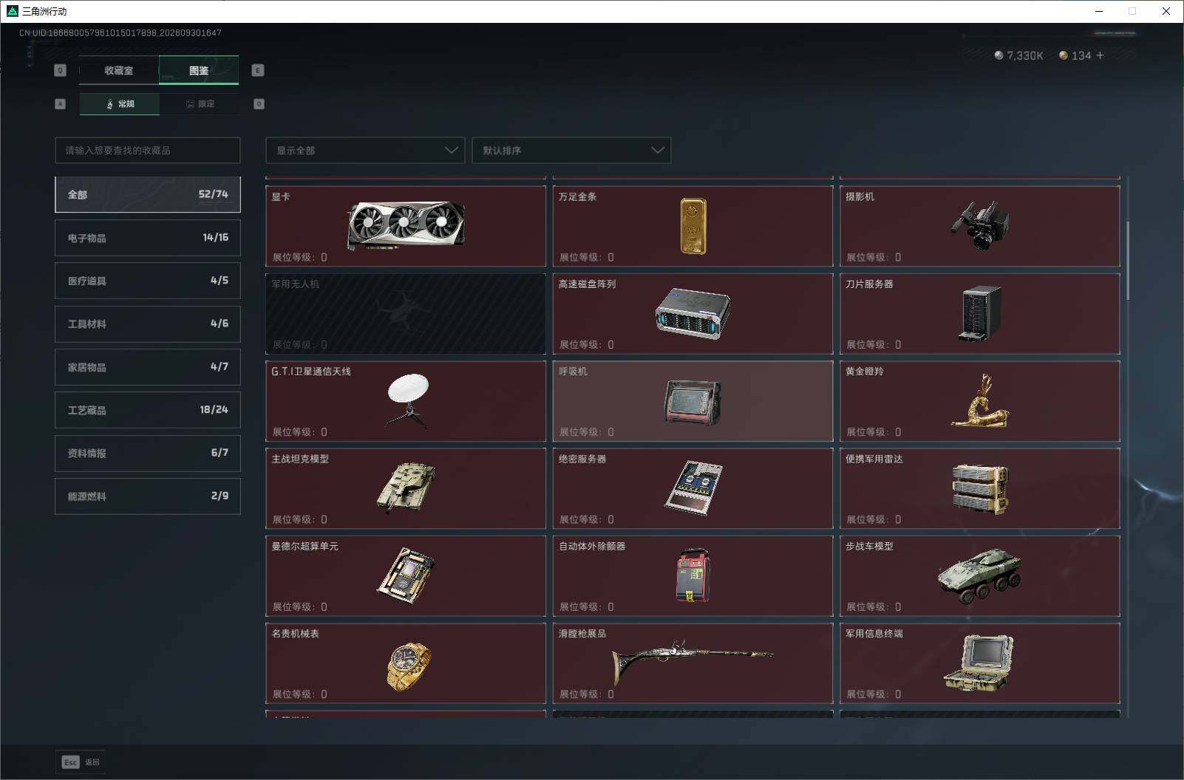Switch to the 收藏室 tab
The height and width of the screenshot is (780, 1184).
(x=118, y=70)
